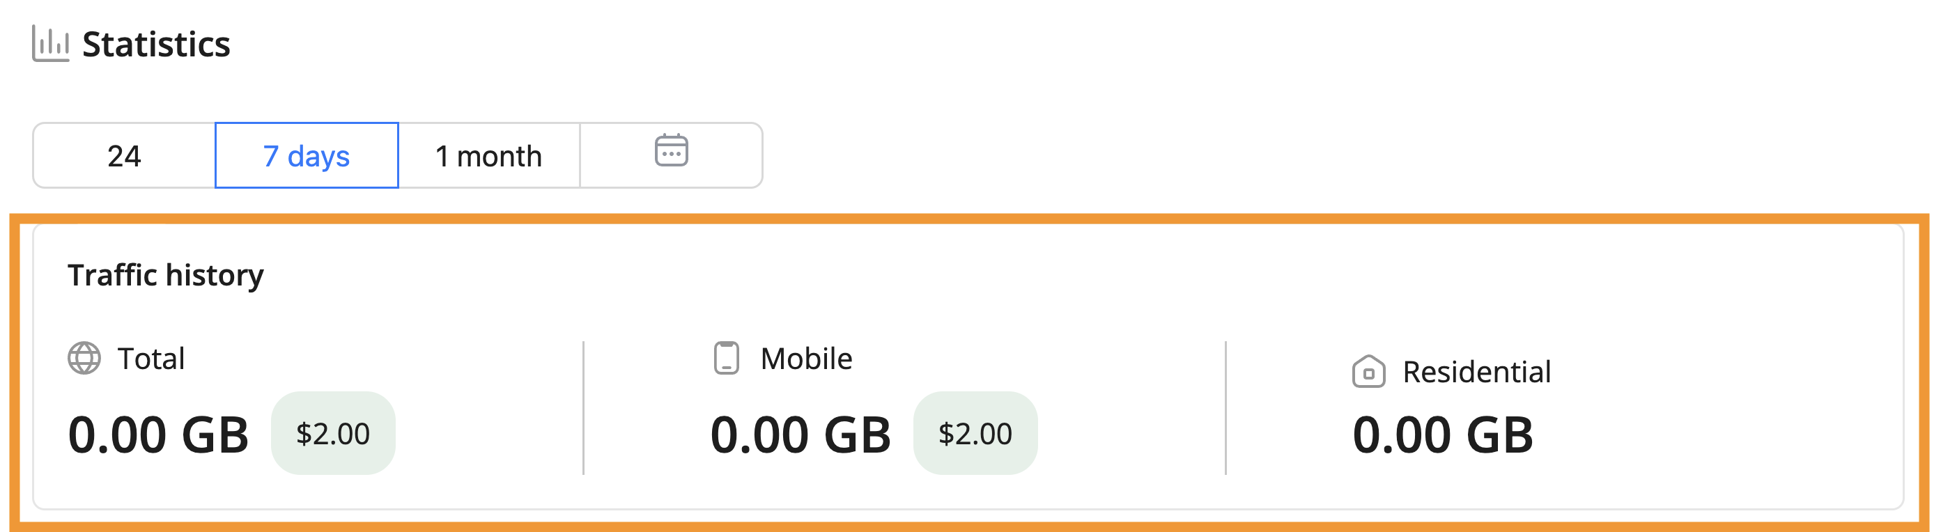This screenshot has width=1941, height=532.
Task: Click the Total label
Action: click(x=150, y=359)
